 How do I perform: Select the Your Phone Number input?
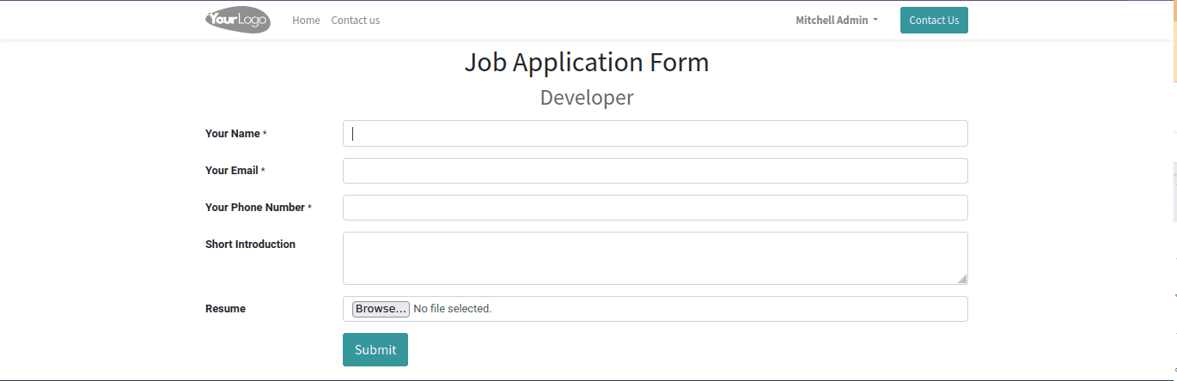point(655,208)
